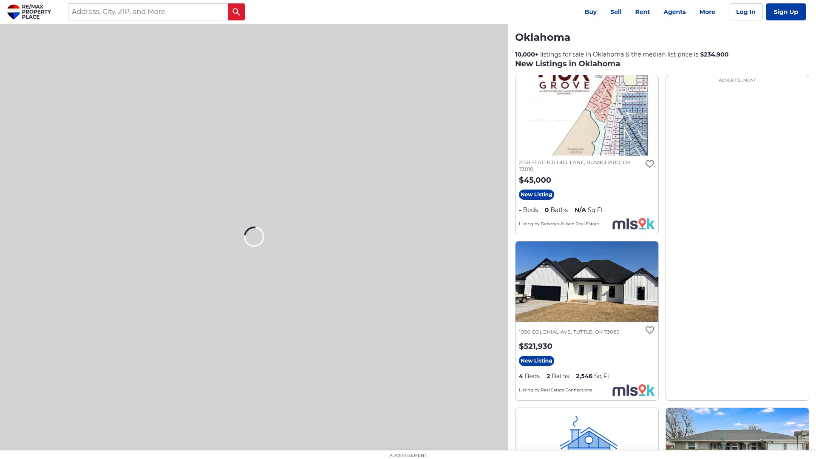
Task: Focus the Address, City, ZIP search field
Action: 148,12
